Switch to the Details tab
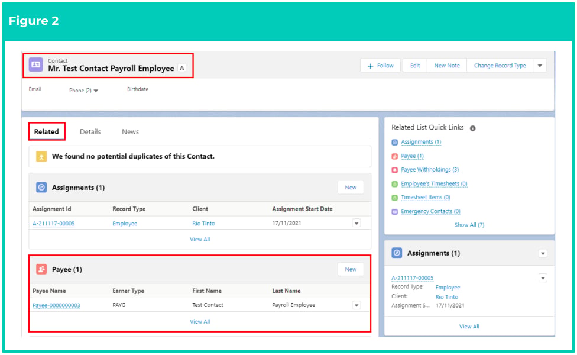 pyautogui.click(x=90, y=131)
